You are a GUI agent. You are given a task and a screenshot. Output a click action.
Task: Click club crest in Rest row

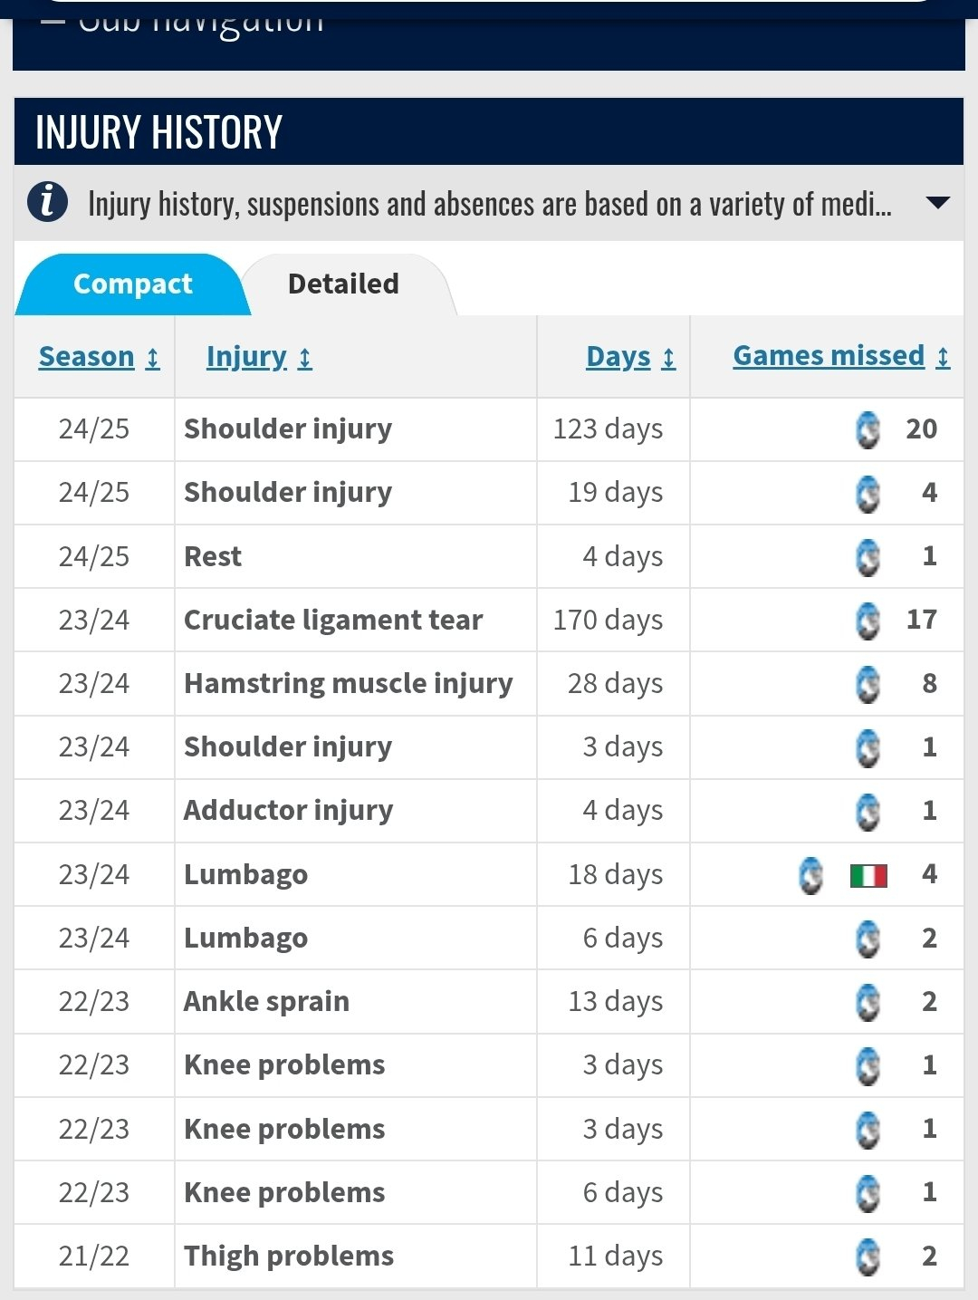[x=868, y=556]
